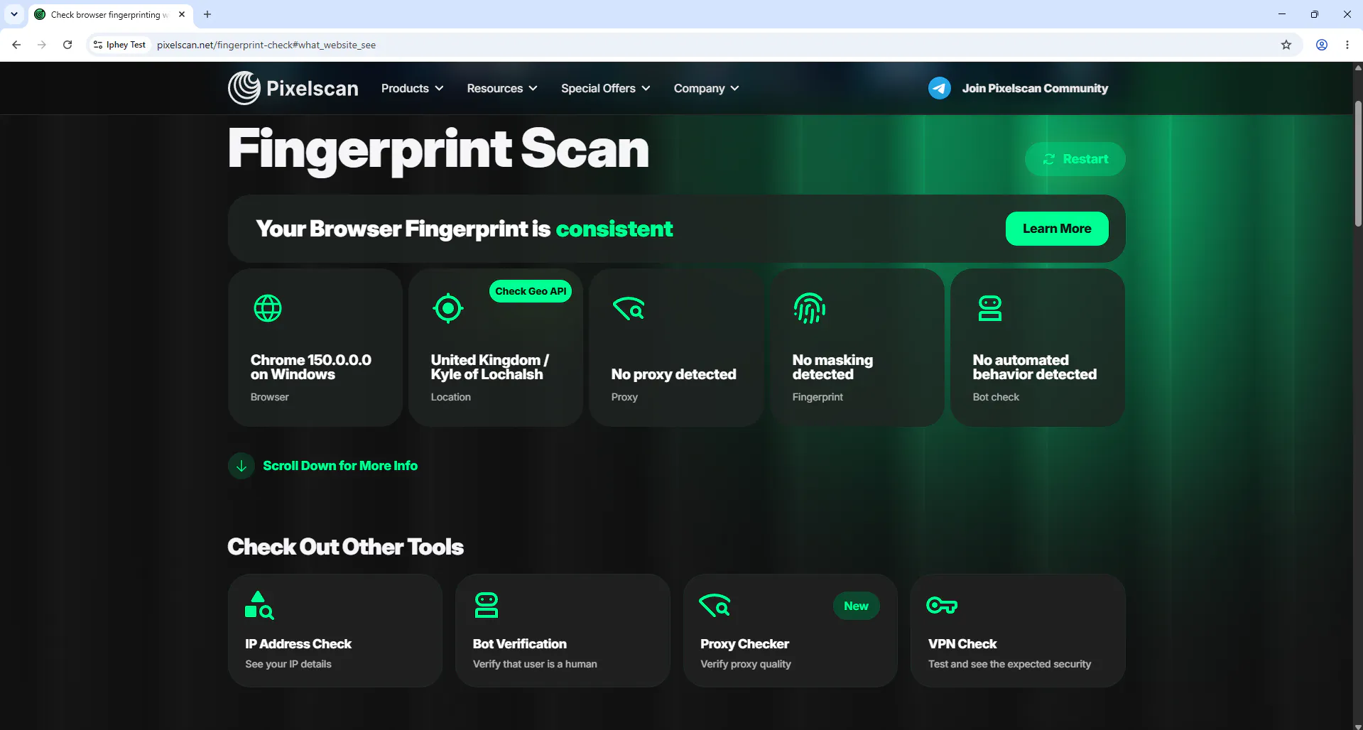Open the Proxy Checker tool card
Viewport: 1363px width, 730px height.
(791, 631)
